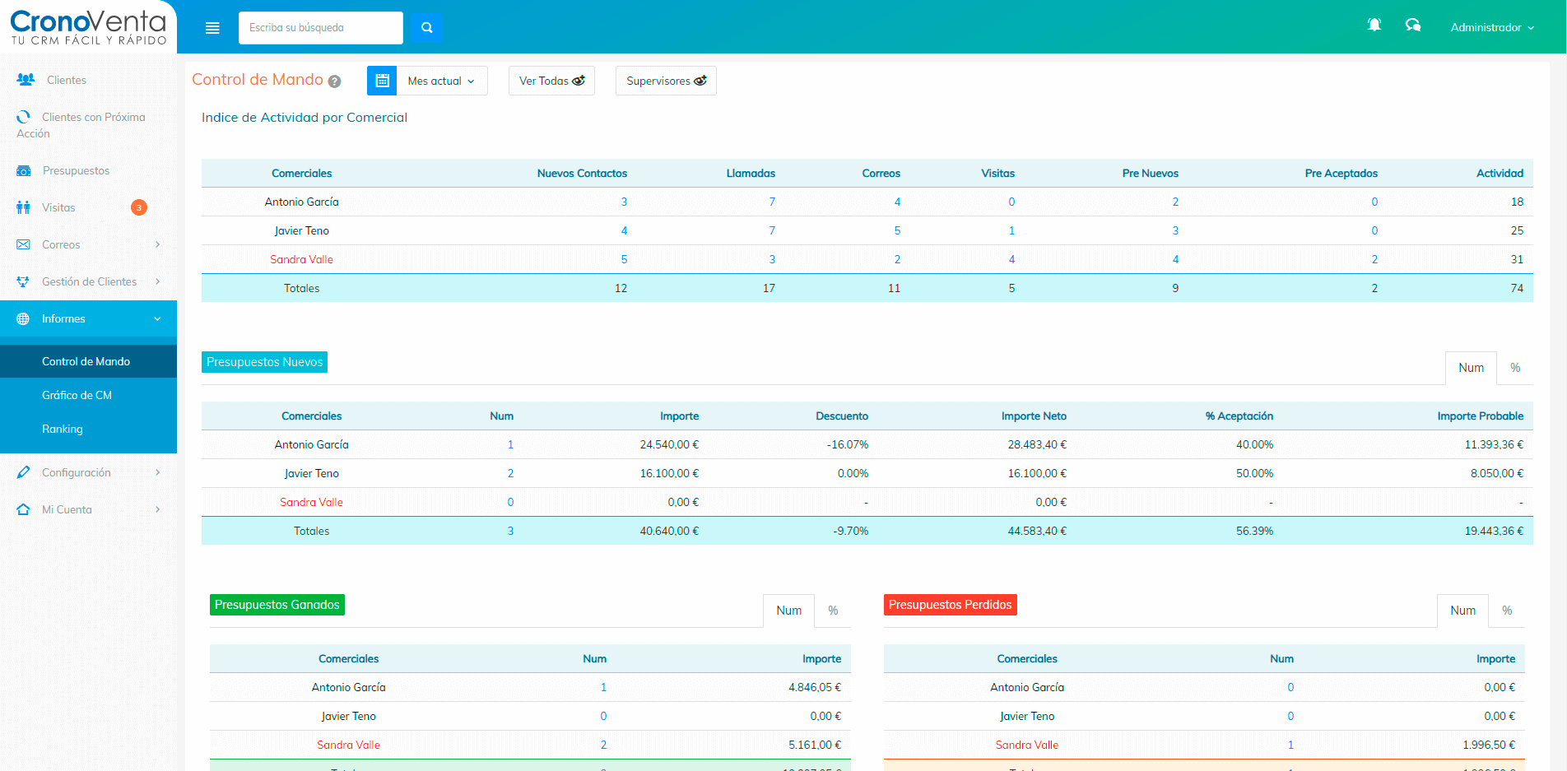The image size is (1567, 771).
Task: Click Antonio García Importe Neto 28.483,40 €
Action: (1037, 444)
